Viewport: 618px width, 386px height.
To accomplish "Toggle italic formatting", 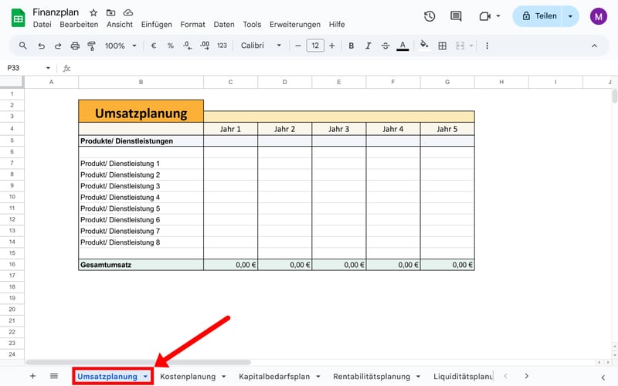I will (x=368, y=46).
